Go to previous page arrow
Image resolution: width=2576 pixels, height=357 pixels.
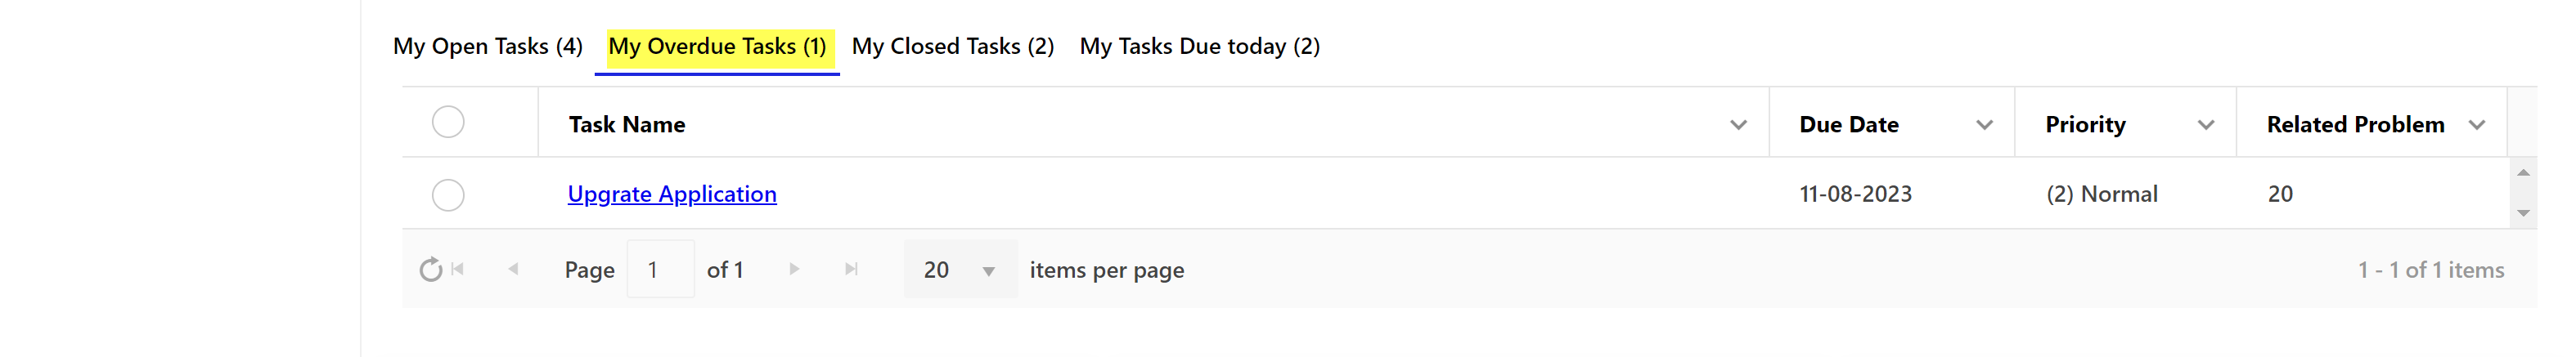click(513, 269)
